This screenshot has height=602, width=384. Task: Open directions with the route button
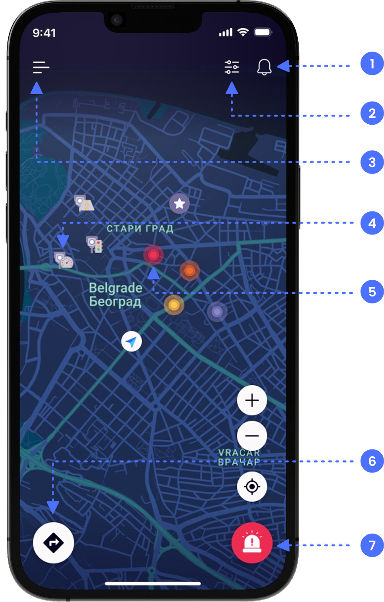click(x=53, y=543)
